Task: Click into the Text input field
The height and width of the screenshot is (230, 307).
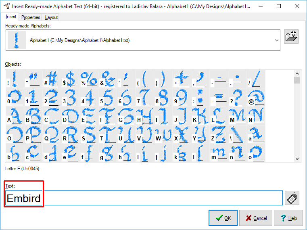Action: coord(161,198)
